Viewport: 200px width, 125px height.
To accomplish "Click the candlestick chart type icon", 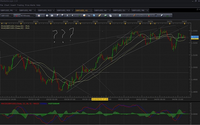I will click(x=39, y=16).
